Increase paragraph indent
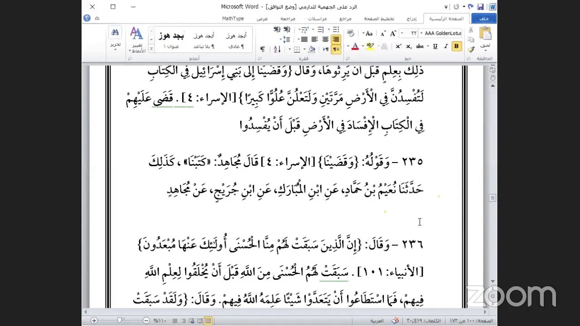 point(277,29)
